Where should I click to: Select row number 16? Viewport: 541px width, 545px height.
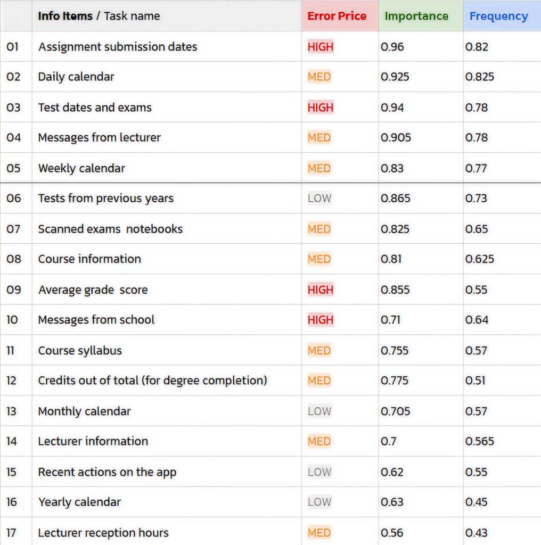point(12,502)
